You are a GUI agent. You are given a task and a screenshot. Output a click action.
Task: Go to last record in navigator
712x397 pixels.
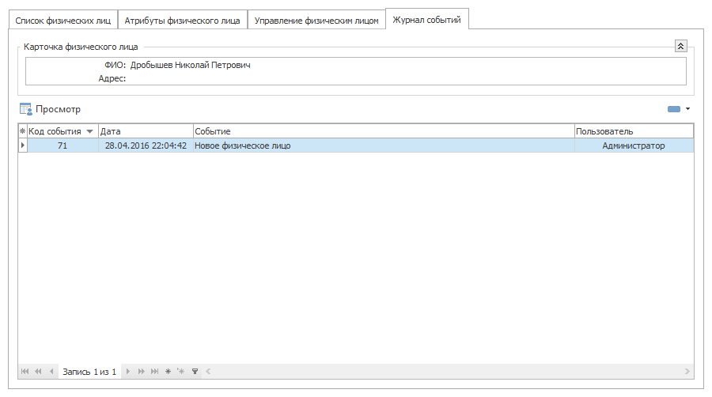click(x=155, y=372)
